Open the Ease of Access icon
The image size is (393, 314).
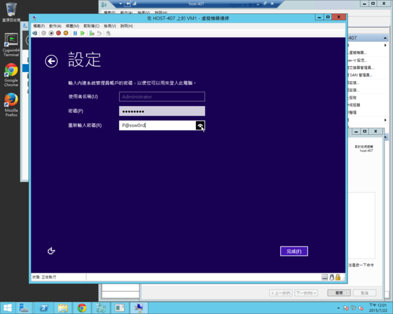(x=51, y=251)
